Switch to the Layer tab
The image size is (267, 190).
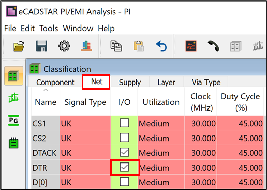166,83
